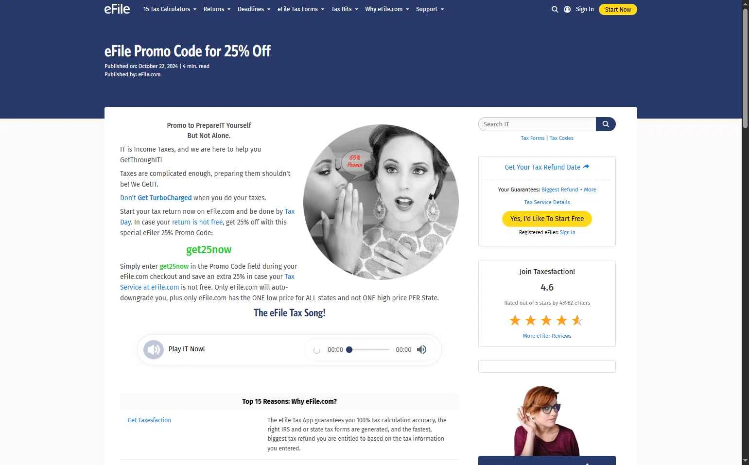
Task: Open the More eFiler Reviews link
Action: pyautogui.click(x=547, y=336)
